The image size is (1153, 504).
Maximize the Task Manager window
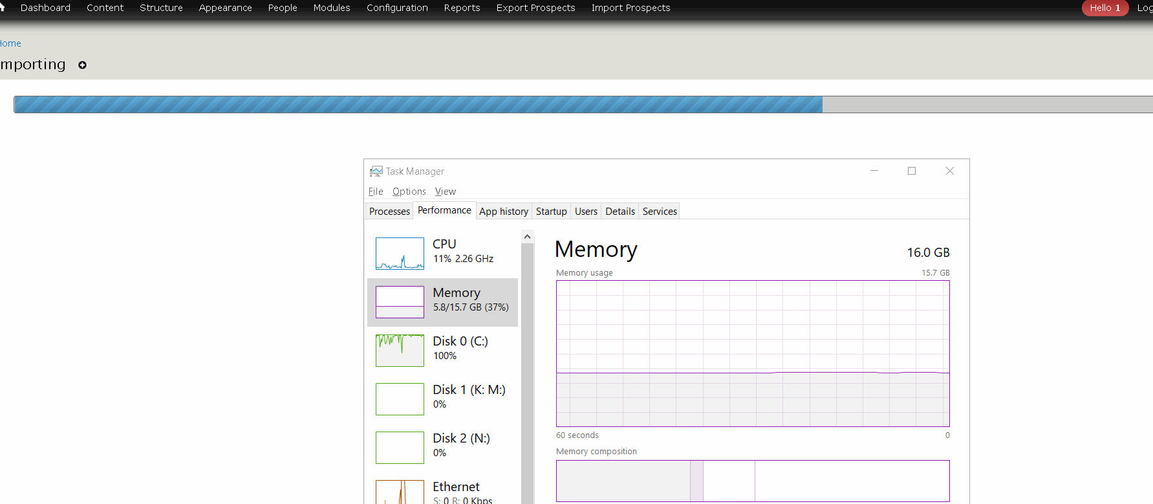(x=912, y=171)
